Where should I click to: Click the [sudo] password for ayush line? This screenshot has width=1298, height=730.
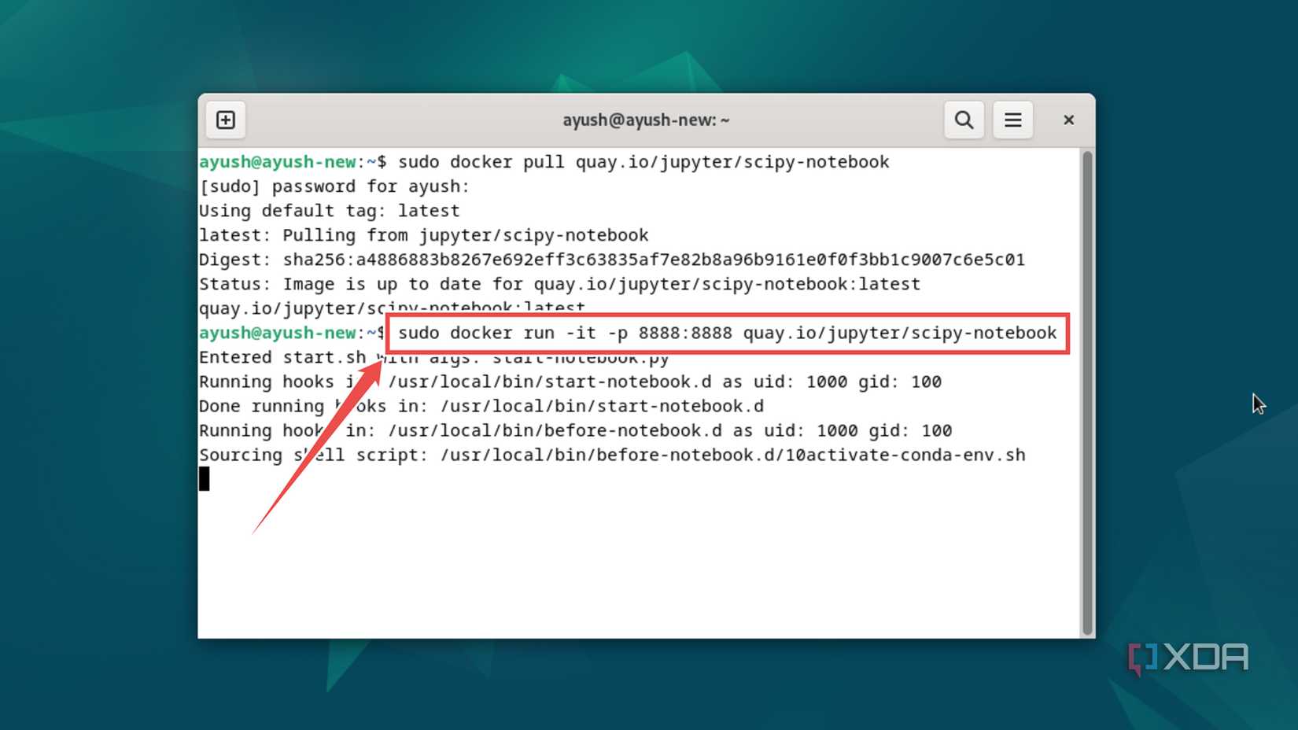pos(334,186)
